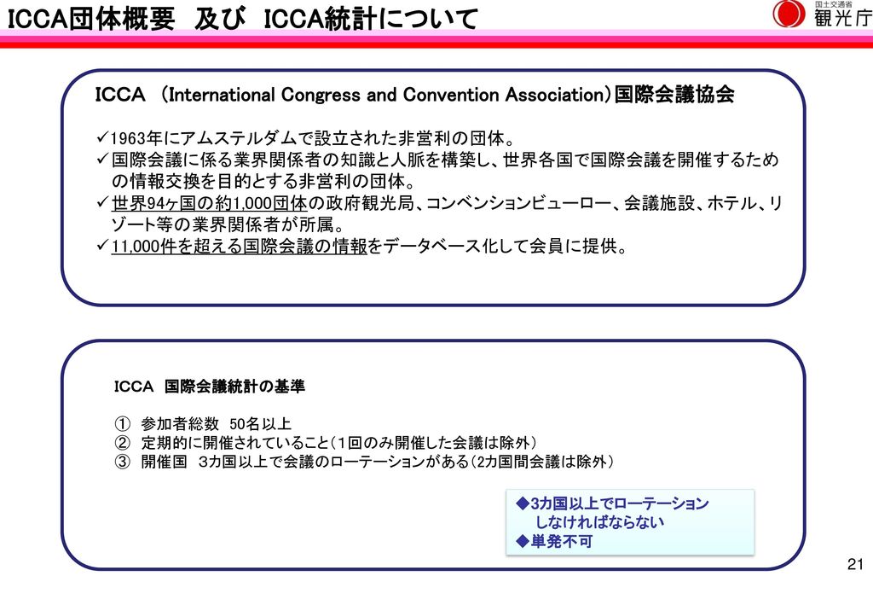Image resolution: width=873 pixels, height=605 pixels.
Task: Click the '観光庁' agency name text
Action: click(x=842, y=18)
